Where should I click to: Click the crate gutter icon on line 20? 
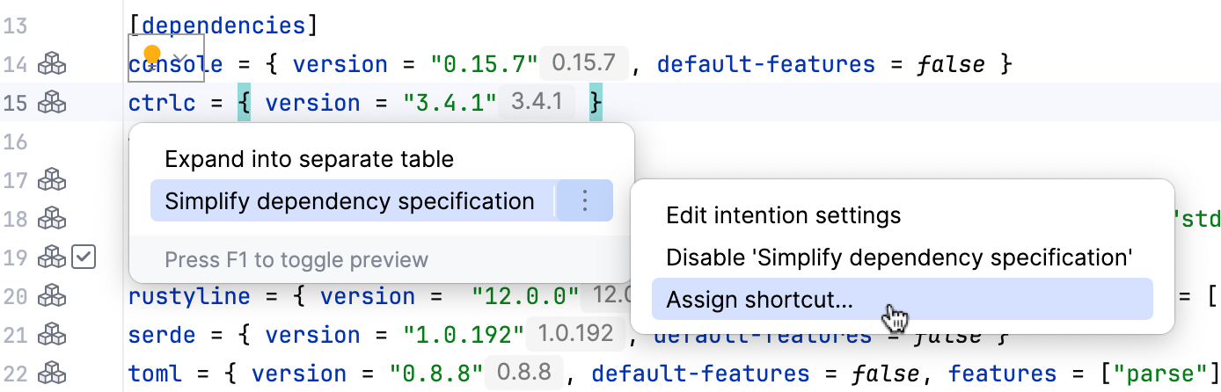tap(52, 296)
